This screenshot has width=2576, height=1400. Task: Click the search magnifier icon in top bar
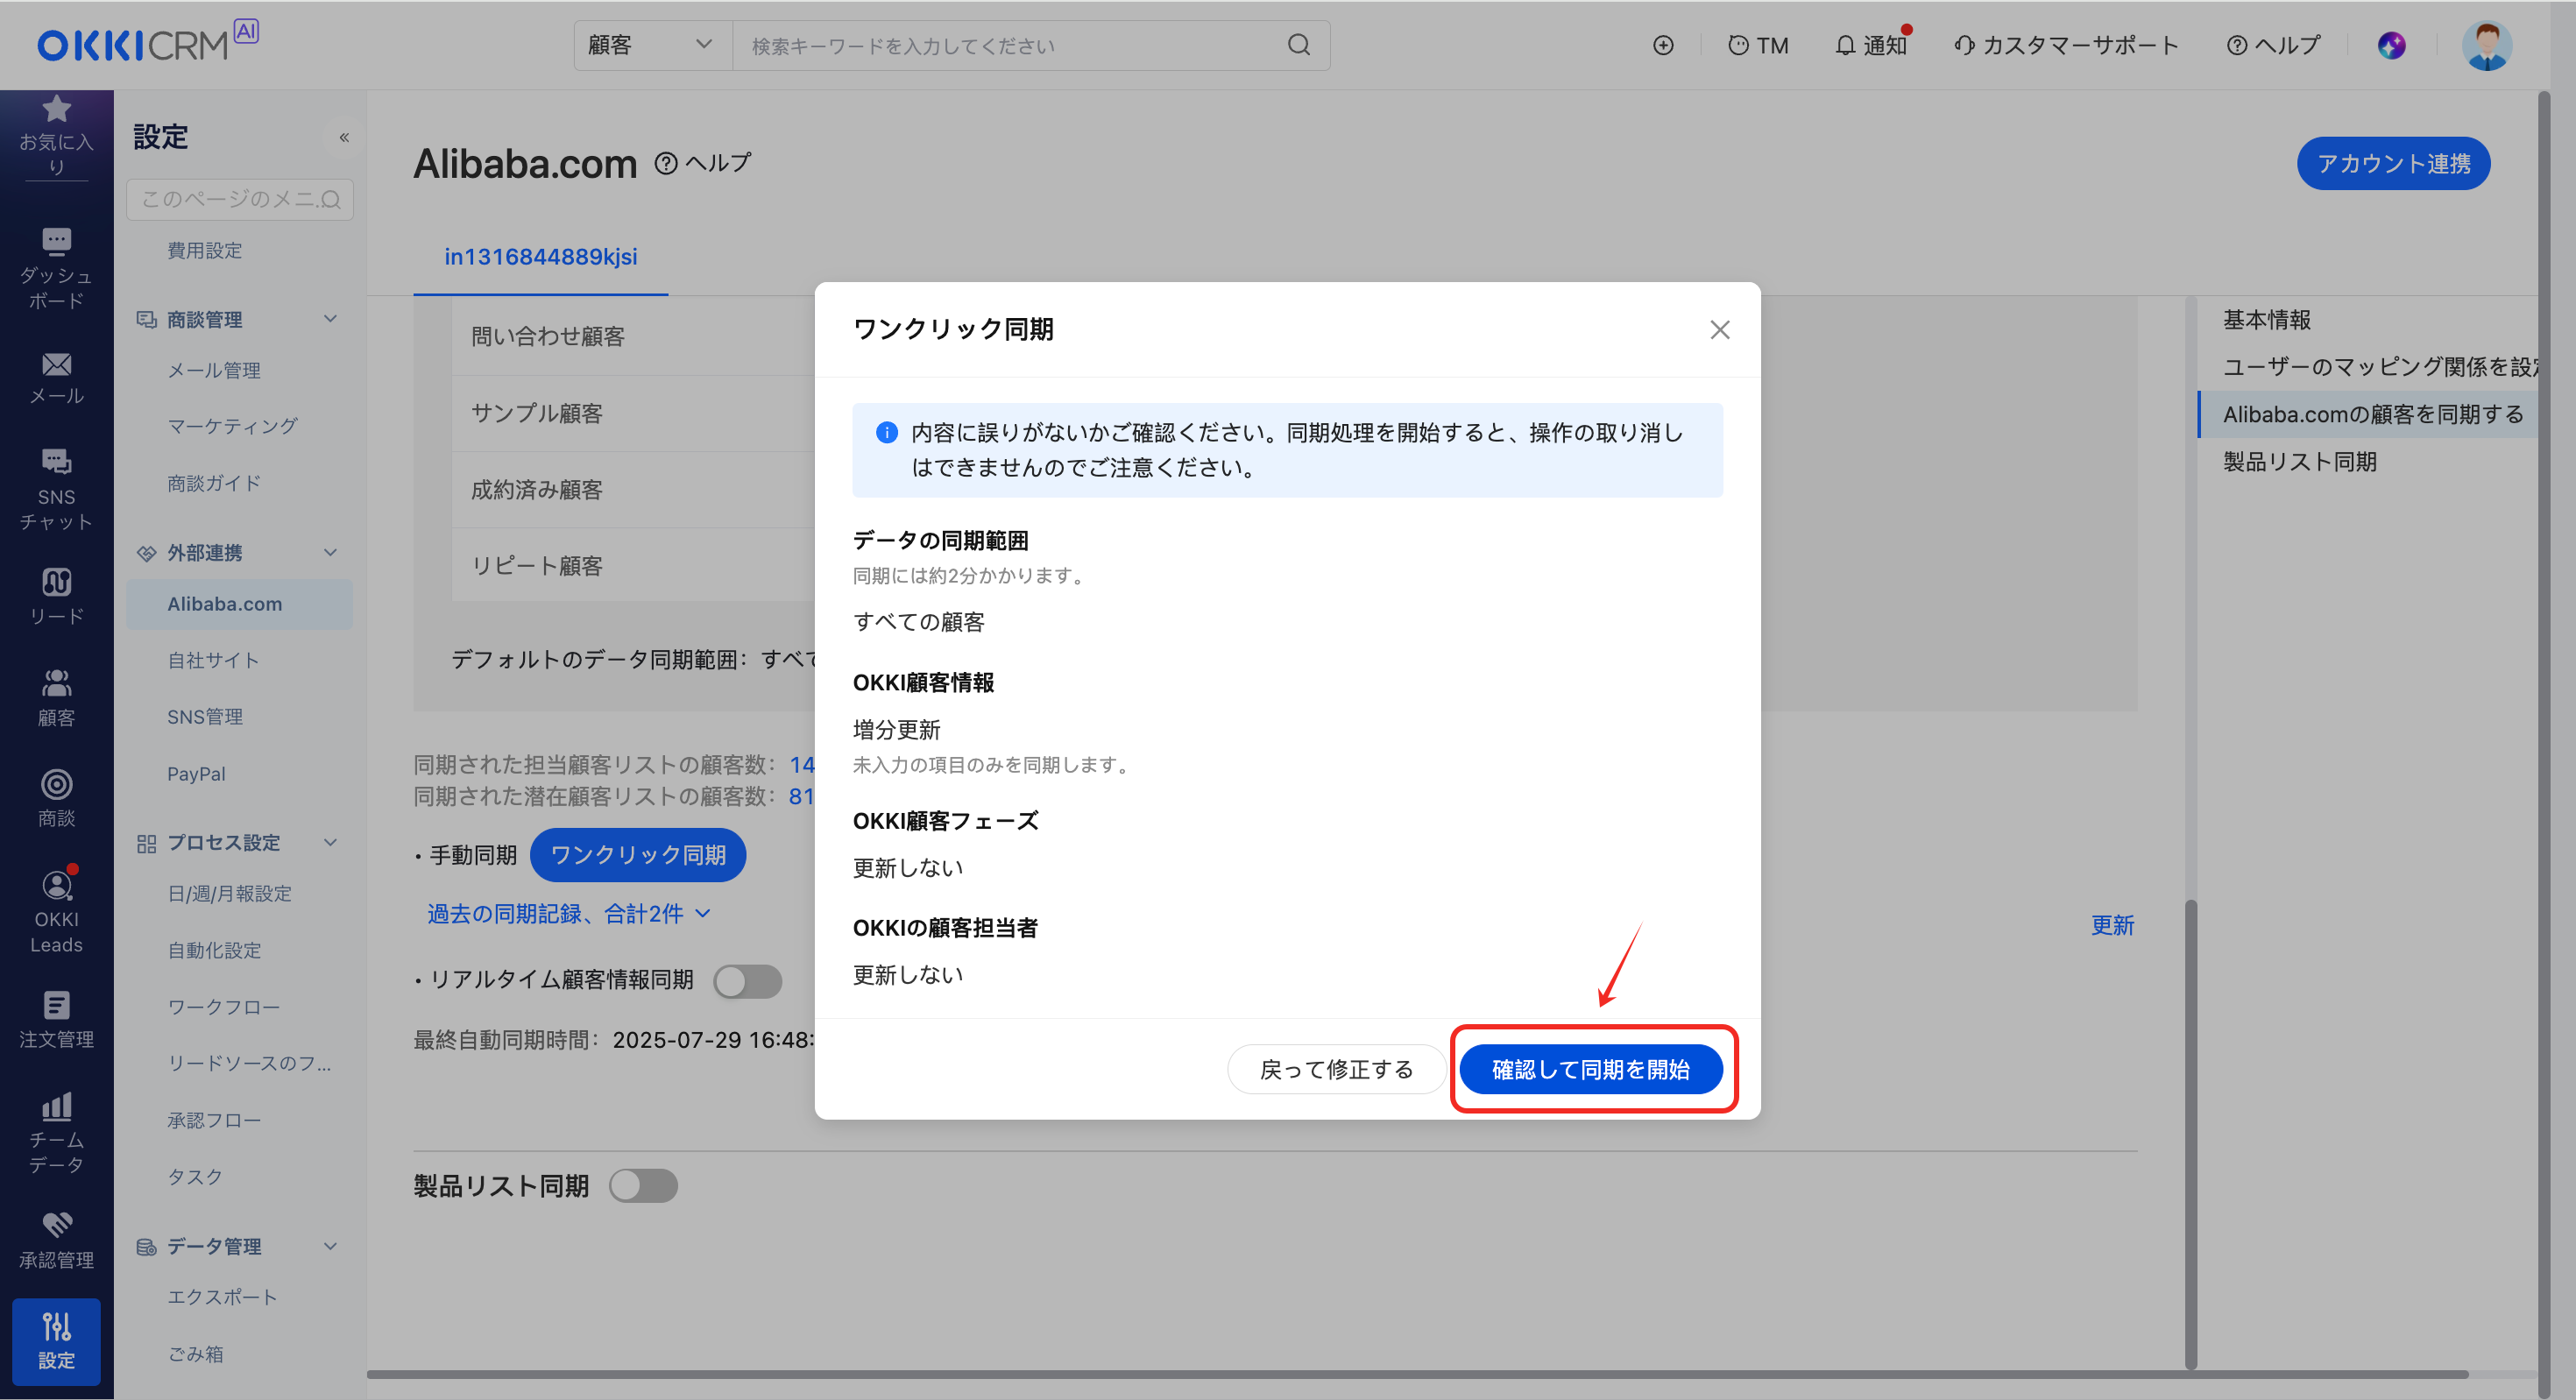pyautogui.click(x=1298, y=45)
